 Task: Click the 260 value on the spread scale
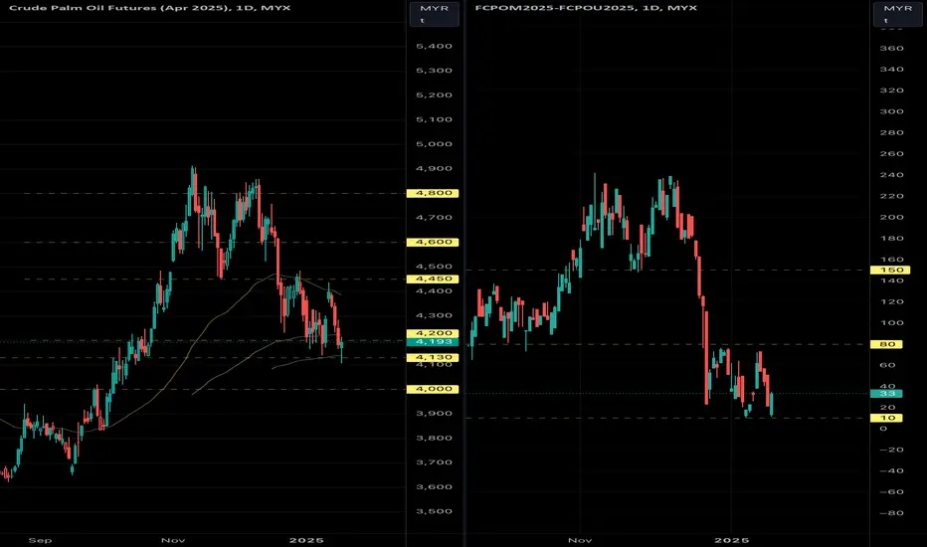coord(891,154)
